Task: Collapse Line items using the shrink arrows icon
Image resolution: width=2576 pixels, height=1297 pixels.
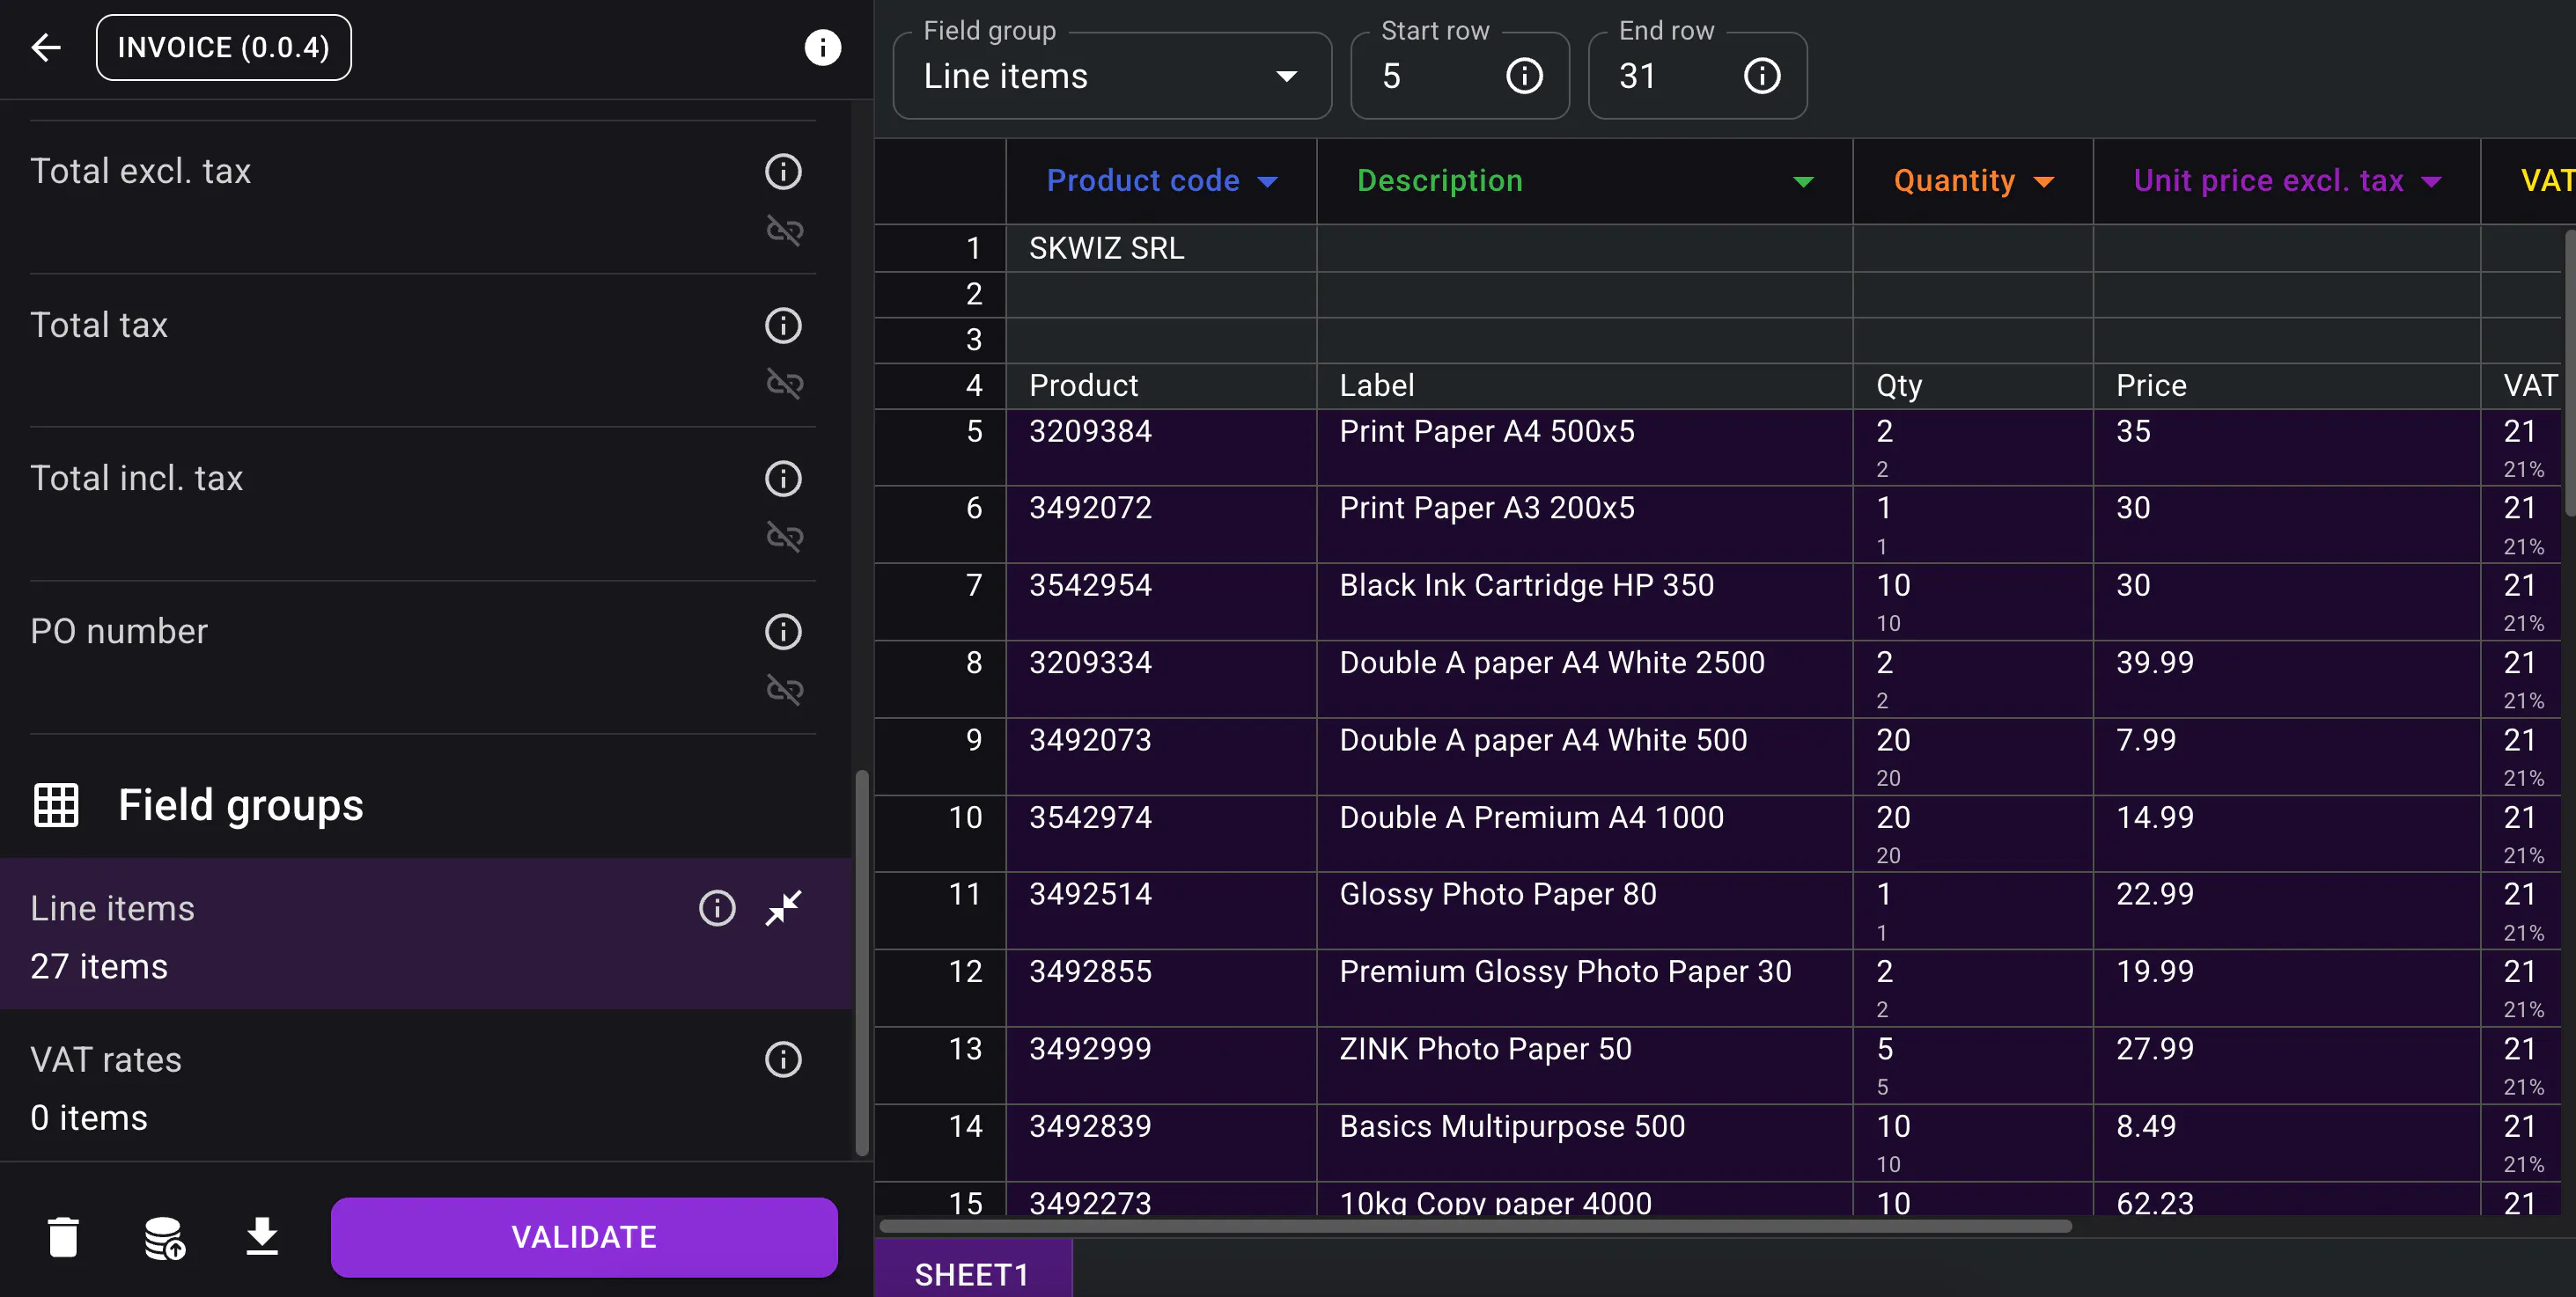Action: click(x=783, y=908)
